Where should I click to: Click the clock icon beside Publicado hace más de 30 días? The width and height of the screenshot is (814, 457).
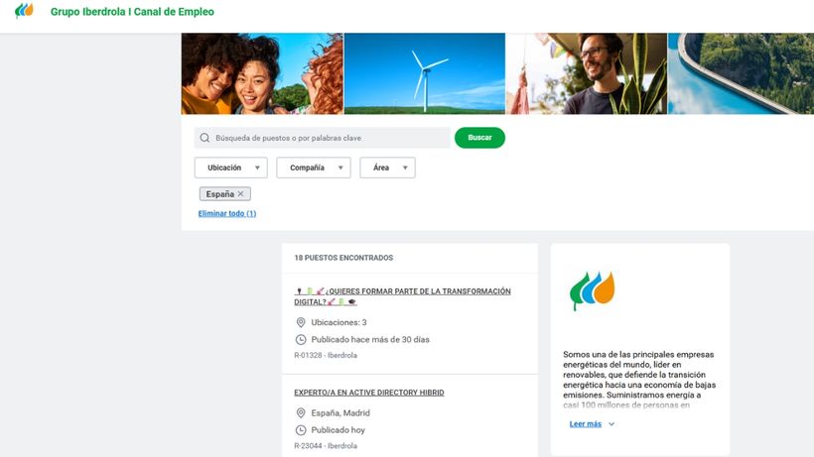tap(301, 339)
